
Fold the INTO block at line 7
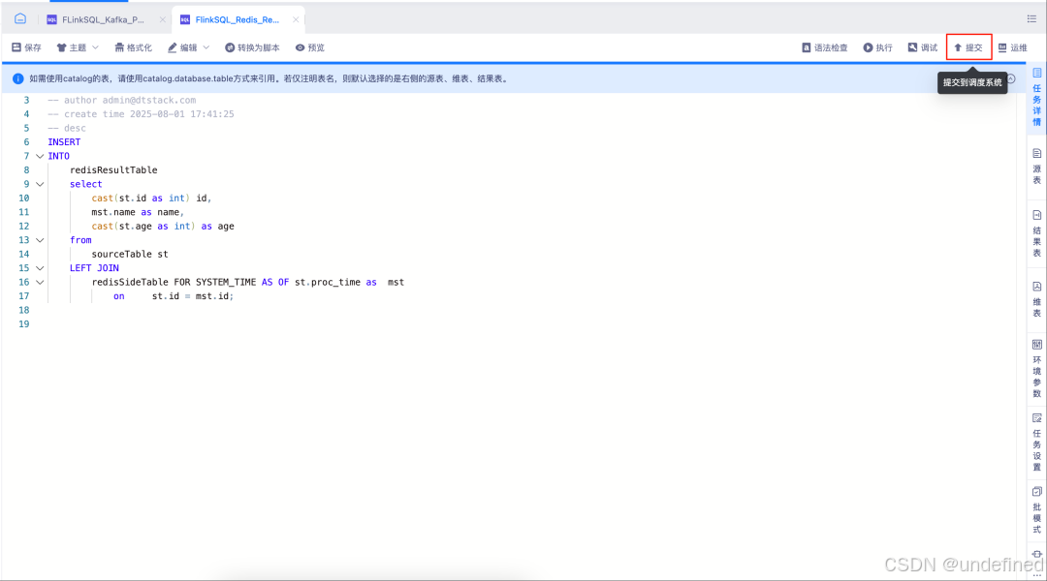[40, 156]
